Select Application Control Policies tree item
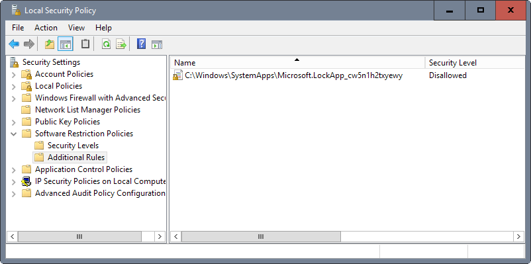The image size is (531, 264). 83,169
